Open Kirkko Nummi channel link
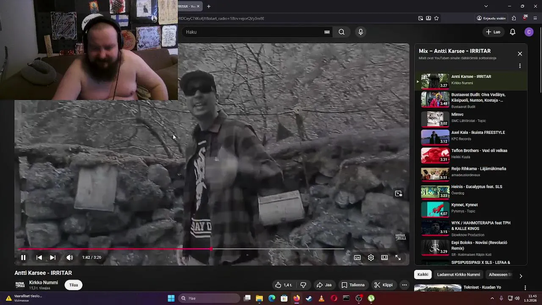 [x=44, y=283]
